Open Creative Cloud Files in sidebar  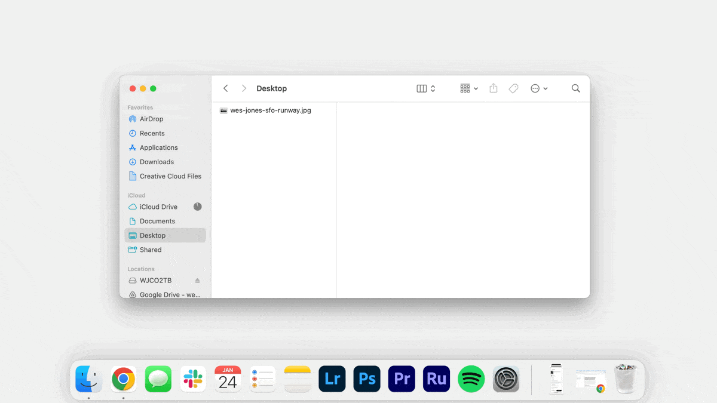point(165,176)
